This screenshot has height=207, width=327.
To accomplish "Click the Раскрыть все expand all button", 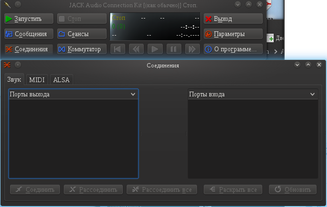I will pyautogui.click(x=233, y=189).
